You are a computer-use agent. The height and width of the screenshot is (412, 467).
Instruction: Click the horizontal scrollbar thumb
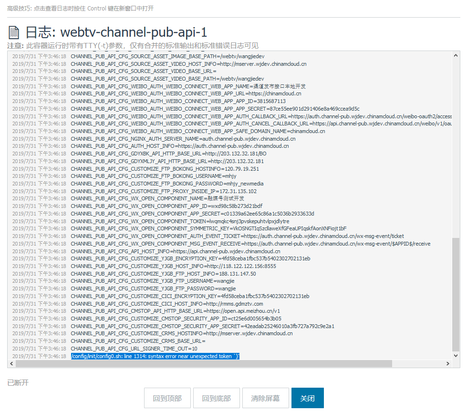pyautogui.click(x=203, y=364)
